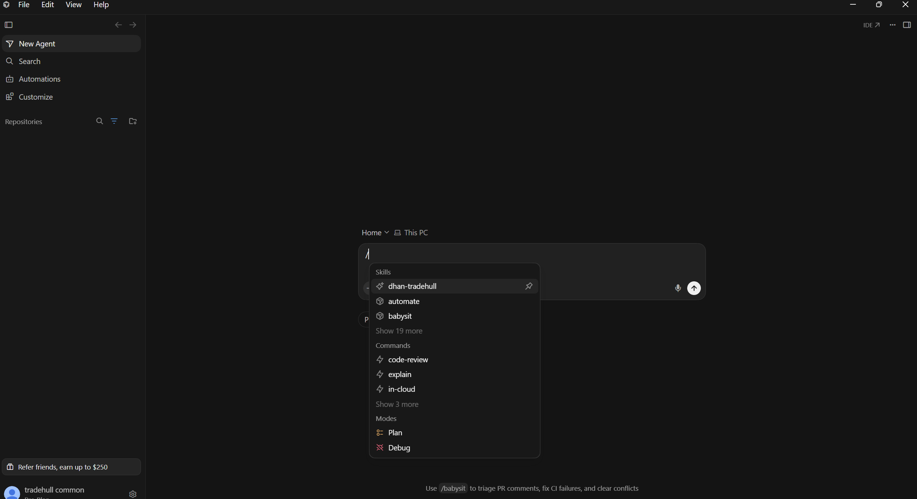Select This PC location
Image resolution: width=917 pixels, height=499 pixels.
coord(411,232)
